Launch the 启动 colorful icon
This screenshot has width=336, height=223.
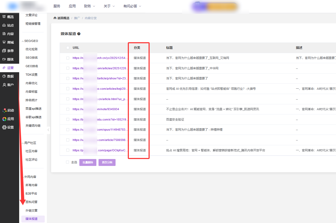point(4,110)
